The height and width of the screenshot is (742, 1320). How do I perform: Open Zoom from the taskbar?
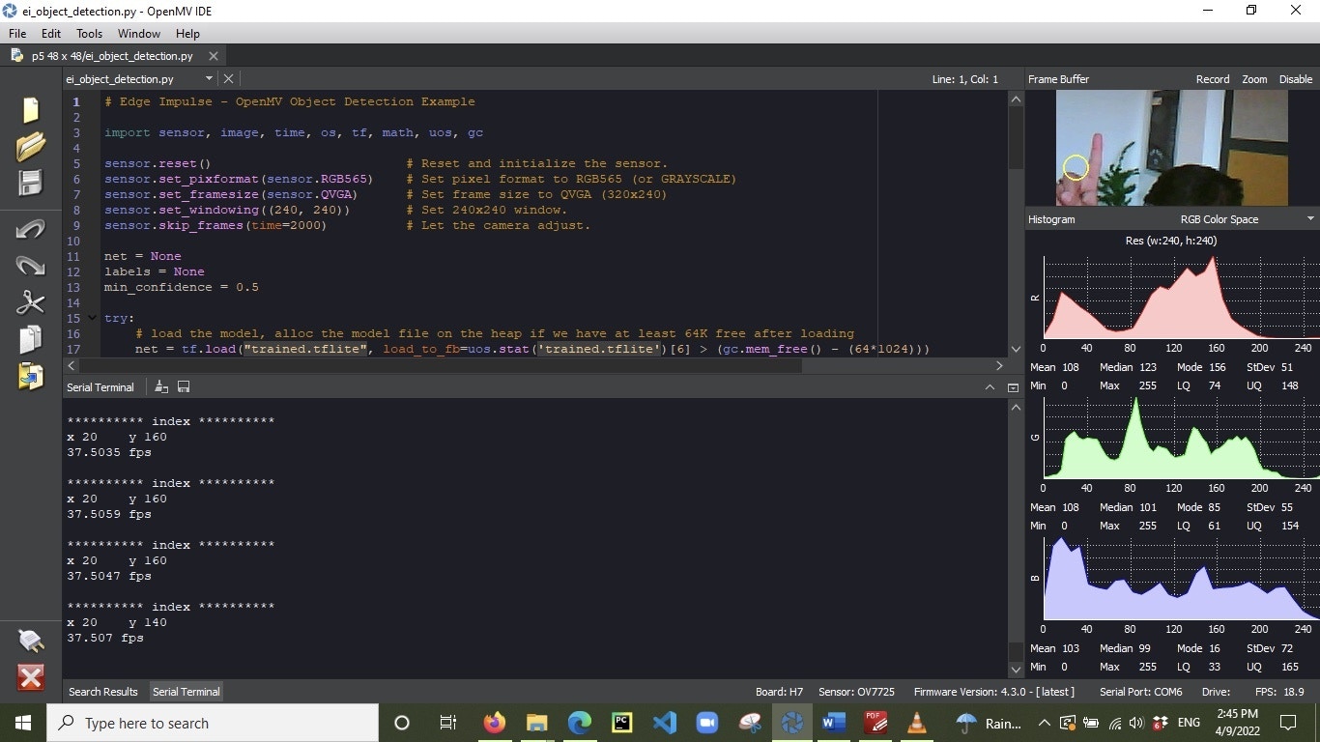(706, 723)
